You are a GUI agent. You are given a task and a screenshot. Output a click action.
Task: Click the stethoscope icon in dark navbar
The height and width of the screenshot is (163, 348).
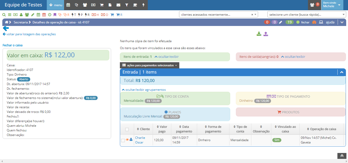coord(76,5)
